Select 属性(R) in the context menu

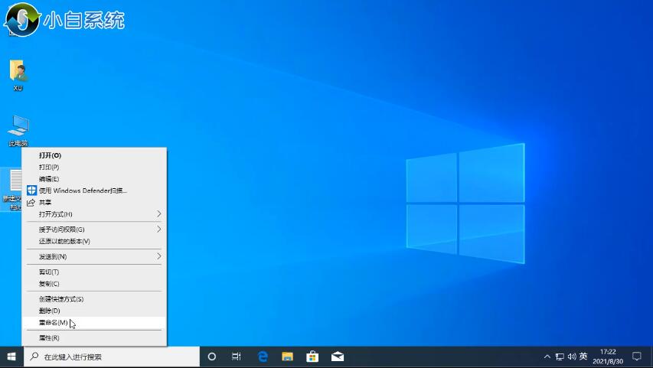click(49, 338)
